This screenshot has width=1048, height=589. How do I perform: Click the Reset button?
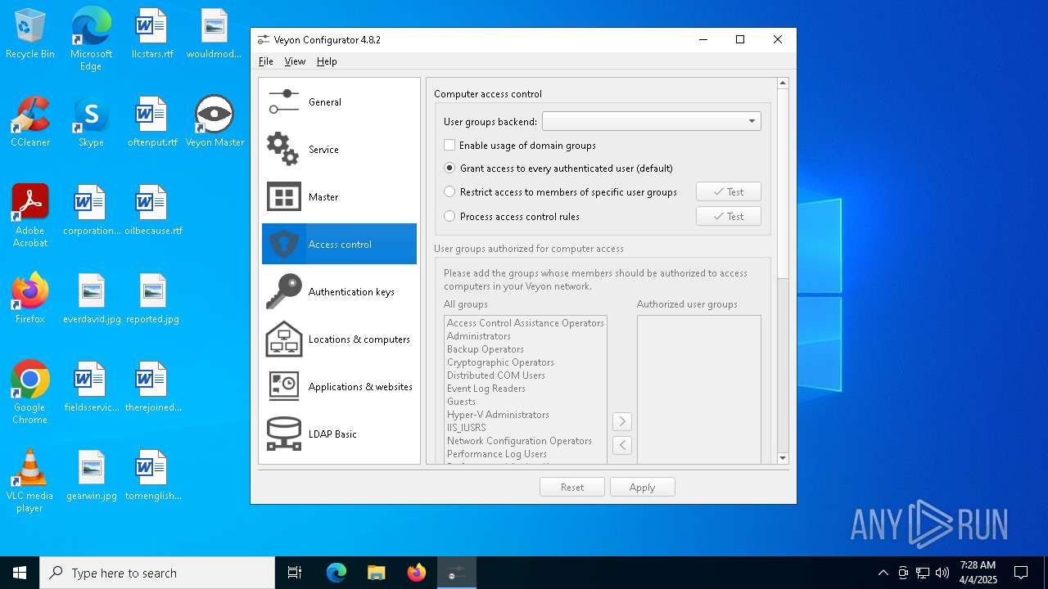point(572,488)
